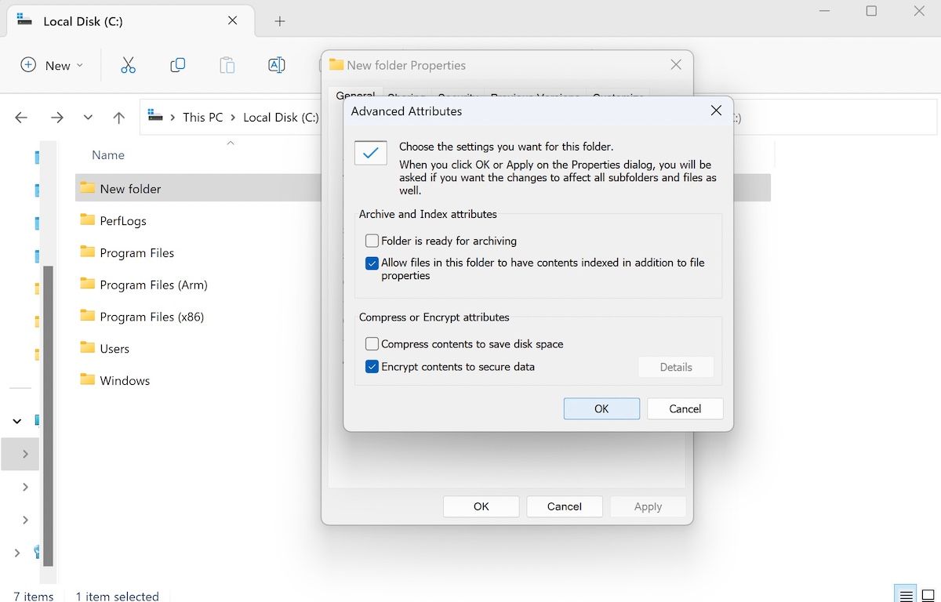
Task: Click the New folder row's folder icon
Action: [87, 188]
